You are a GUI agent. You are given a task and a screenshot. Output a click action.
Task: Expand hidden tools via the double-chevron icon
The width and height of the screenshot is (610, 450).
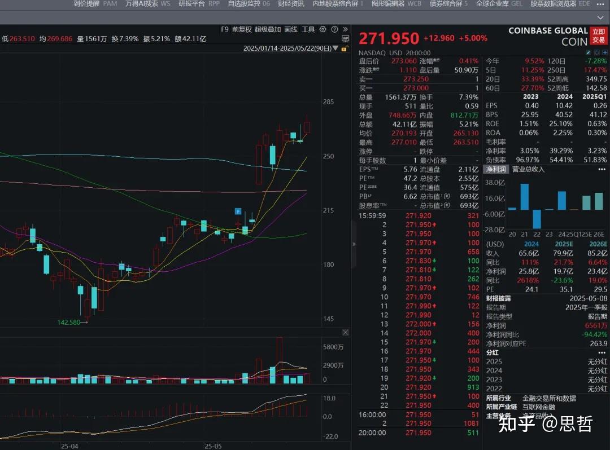[346, 29]
